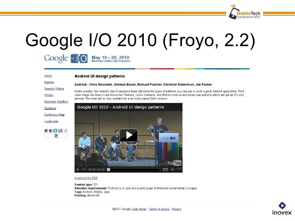Click the video seek bar handle
Image resolution: width=295 pixels, height=221 pixels.
point(109,170)
